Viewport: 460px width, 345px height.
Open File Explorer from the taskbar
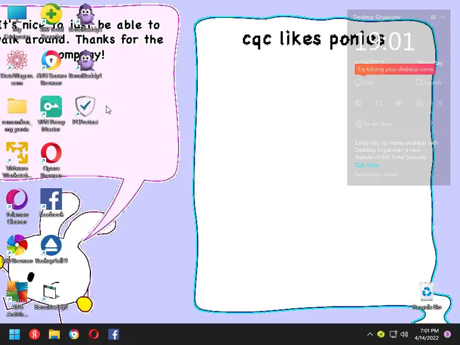[x=54, y=334]
